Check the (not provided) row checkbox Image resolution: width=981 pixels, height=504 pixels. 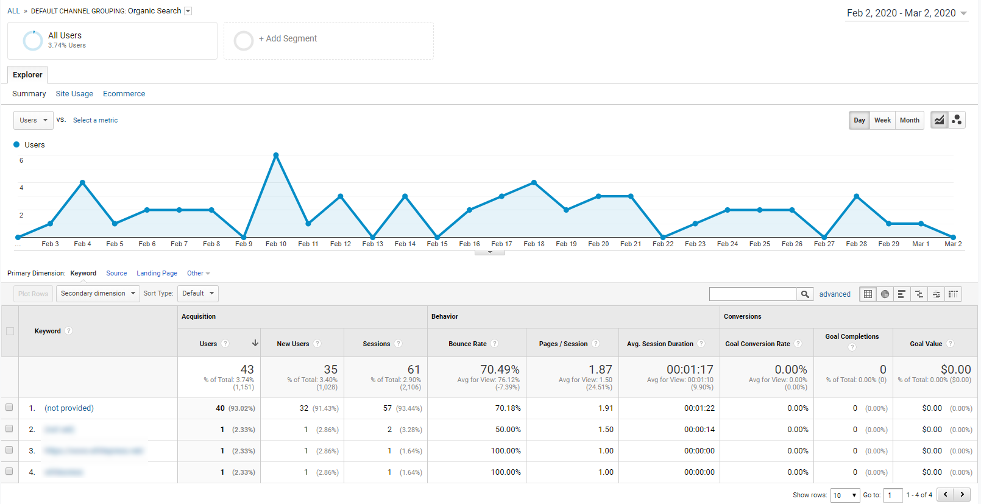(x=9, y=407)
